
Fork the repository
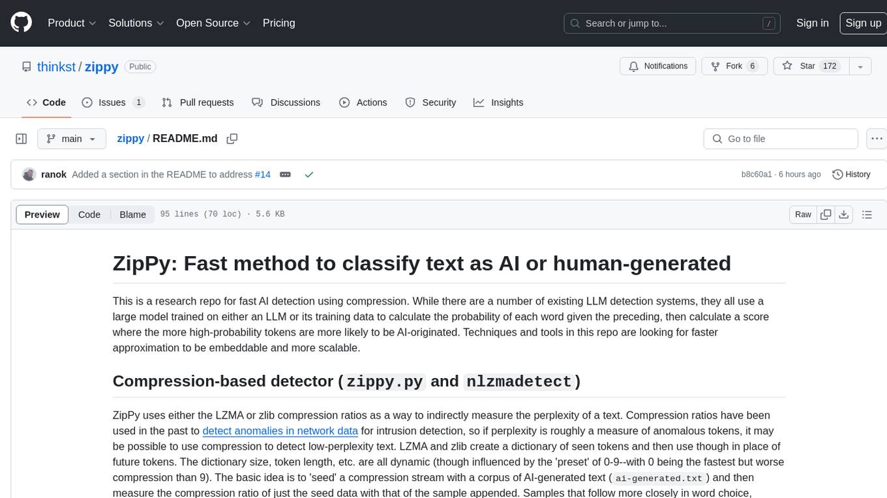pos(733,66)
